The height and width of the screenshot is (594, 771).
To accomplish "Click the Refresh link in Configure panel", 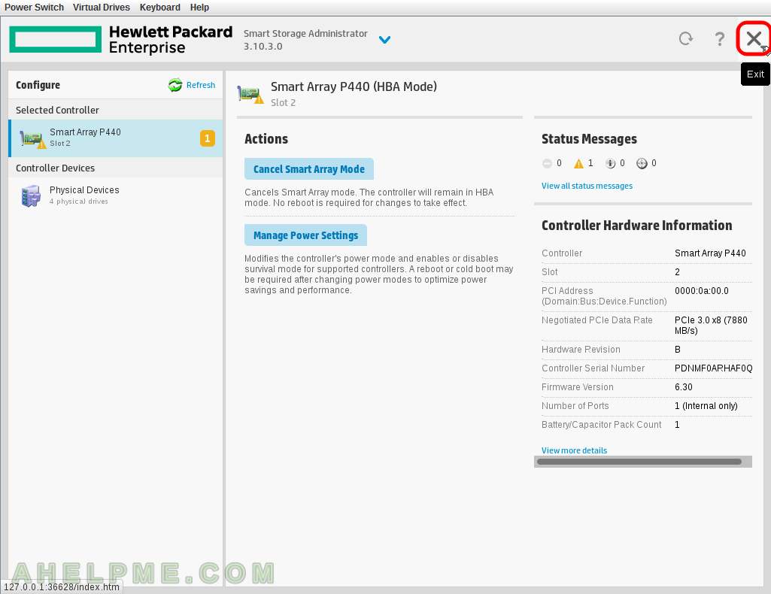I will (201, 85).
